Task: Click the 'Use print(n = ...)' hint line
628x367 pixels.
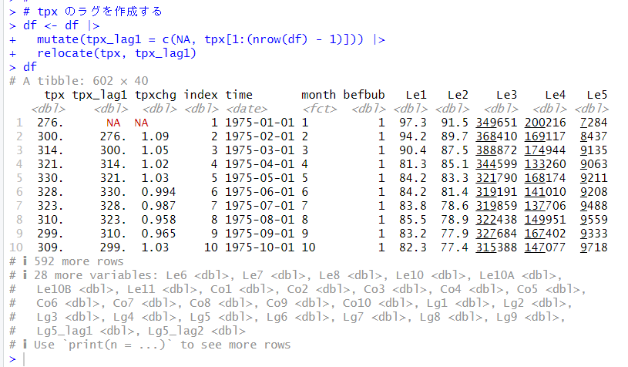Action: [x=149, y=345]
